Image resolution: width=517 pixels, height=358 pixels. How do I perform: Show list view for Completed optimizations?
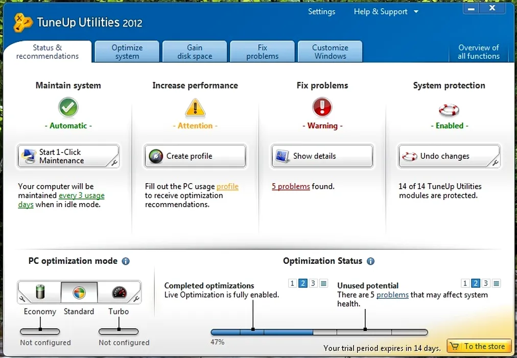(323, 283)
